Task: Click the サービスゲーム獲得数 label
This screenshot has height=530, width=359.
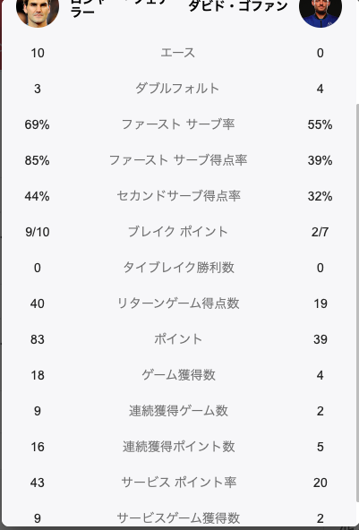Action: 178,518
